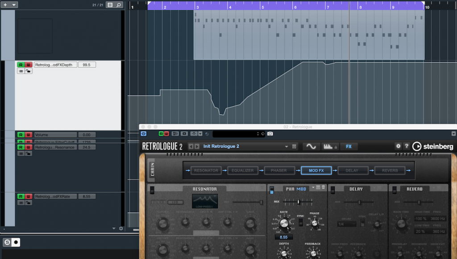This screenshot has height=259, width=457.
Task: Bypass Retrologue using the power button icon
Action: (144, 133)
